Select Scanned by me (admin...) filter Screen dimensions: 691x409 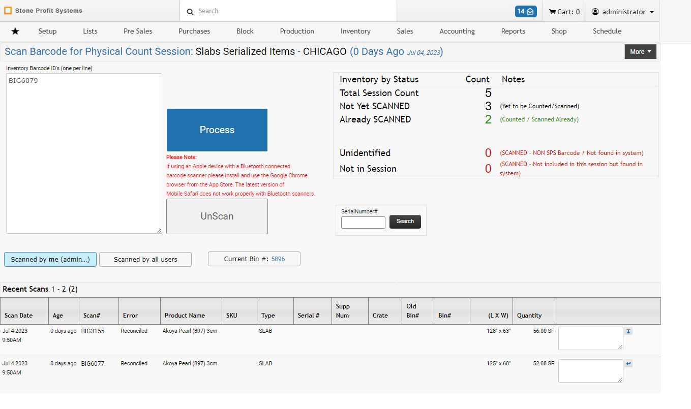click(x=50, y=259)
